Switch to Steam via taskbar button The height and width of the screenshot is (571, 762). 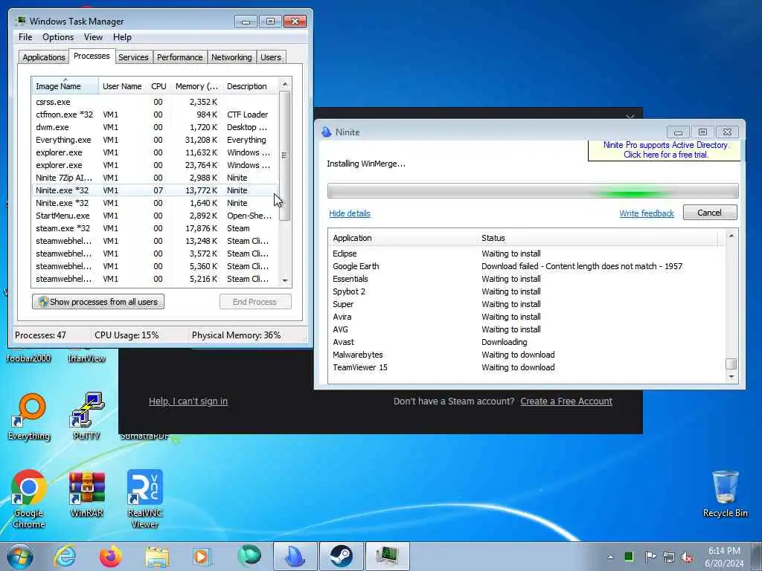(341, 556)
